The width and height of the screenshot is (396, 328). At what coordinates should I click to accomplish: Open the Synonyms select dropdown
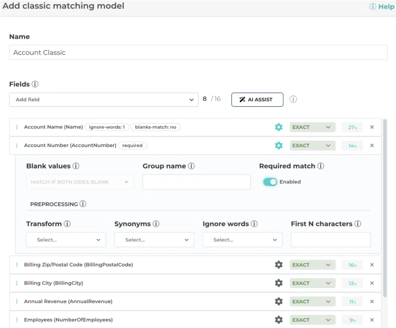154,240
